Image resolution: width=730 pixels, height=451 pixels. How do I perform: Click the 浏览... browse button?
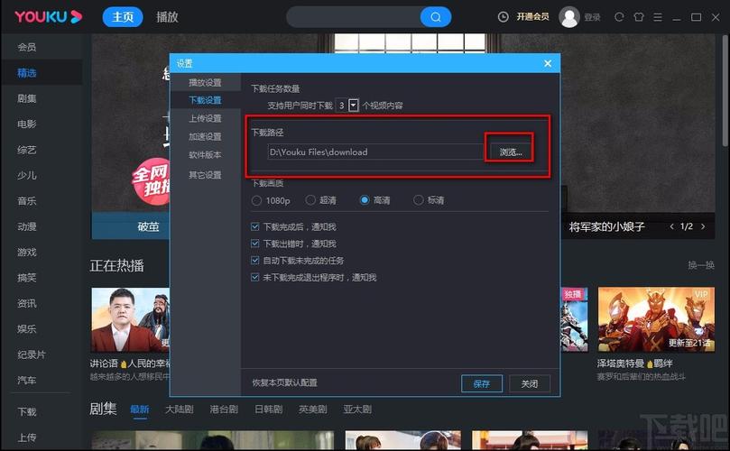(x=510, y=152)
